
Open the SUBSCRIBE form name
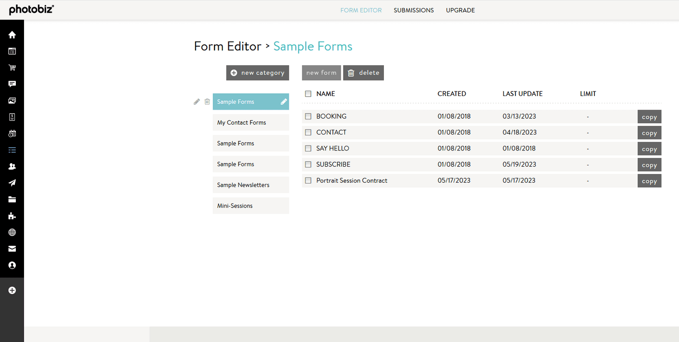(333, 164)
